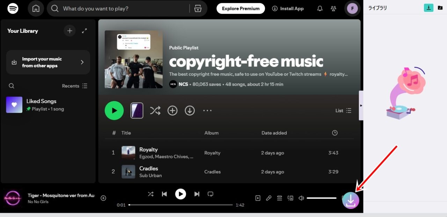Click the Install App link
The image size is (447, 217).
288,9
